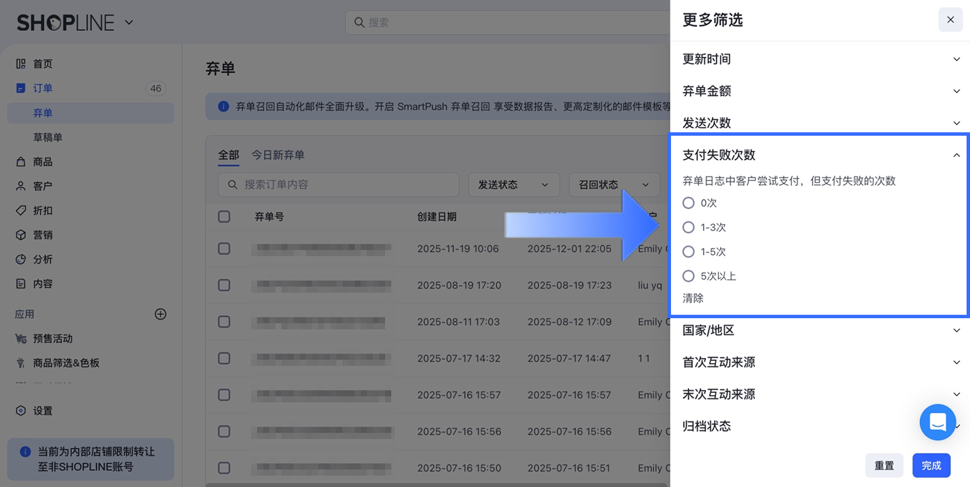The image size is (970, 487).
Task: Click the 内容 content document icon
Action: click(21, 284)
